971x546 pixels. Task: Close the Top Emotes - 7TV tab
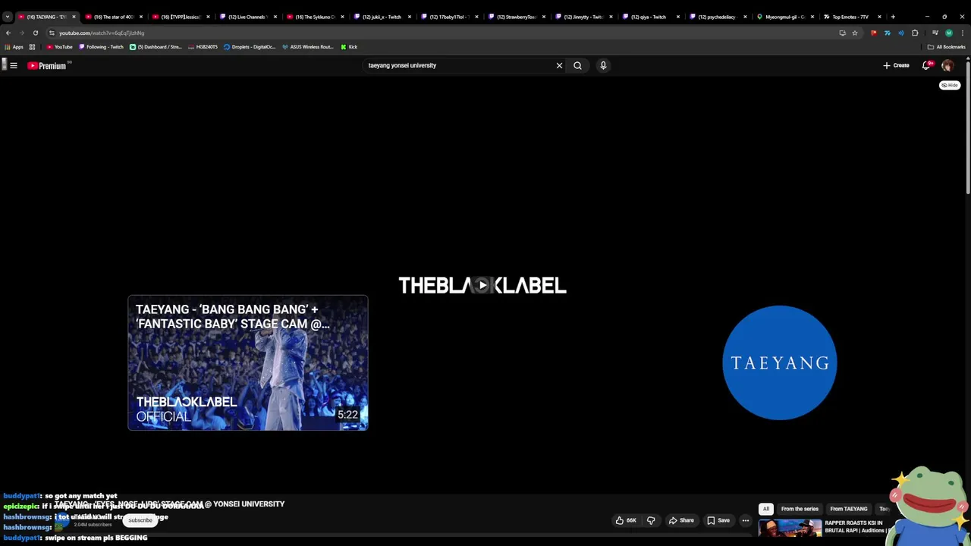[x=879, y=17]
